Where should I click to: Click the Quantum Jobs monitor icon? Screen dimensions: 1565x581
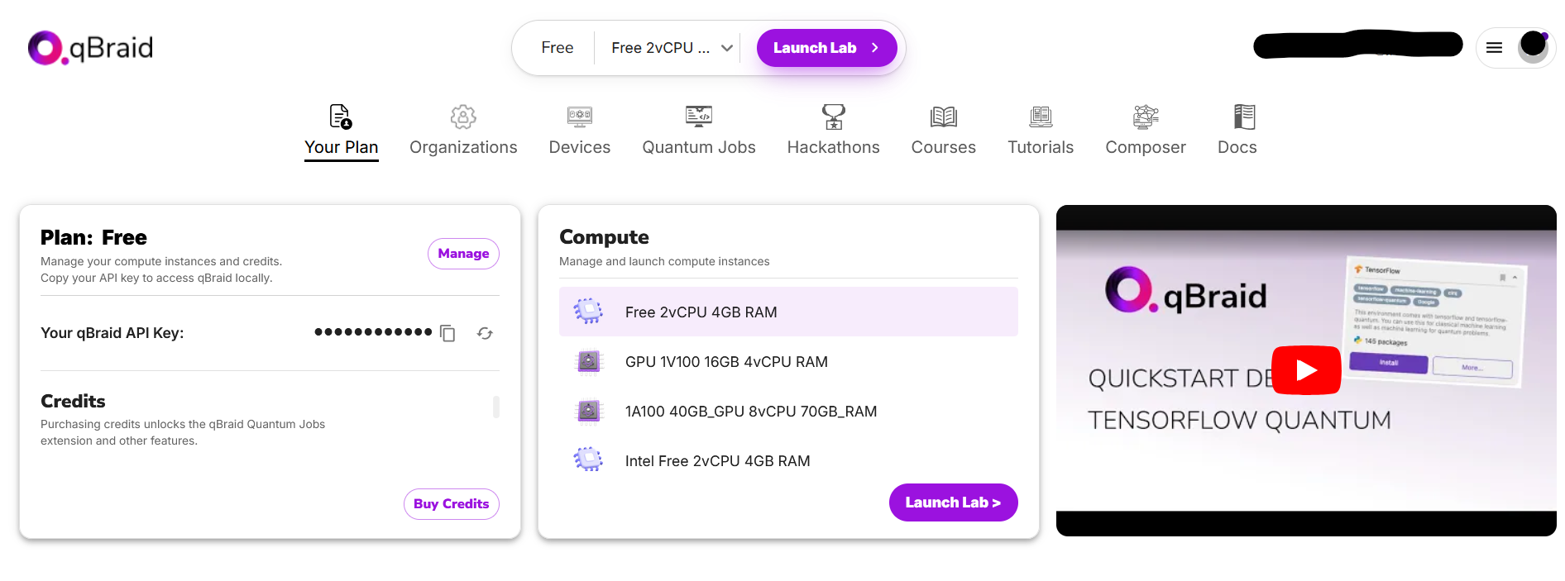[699, 117]
